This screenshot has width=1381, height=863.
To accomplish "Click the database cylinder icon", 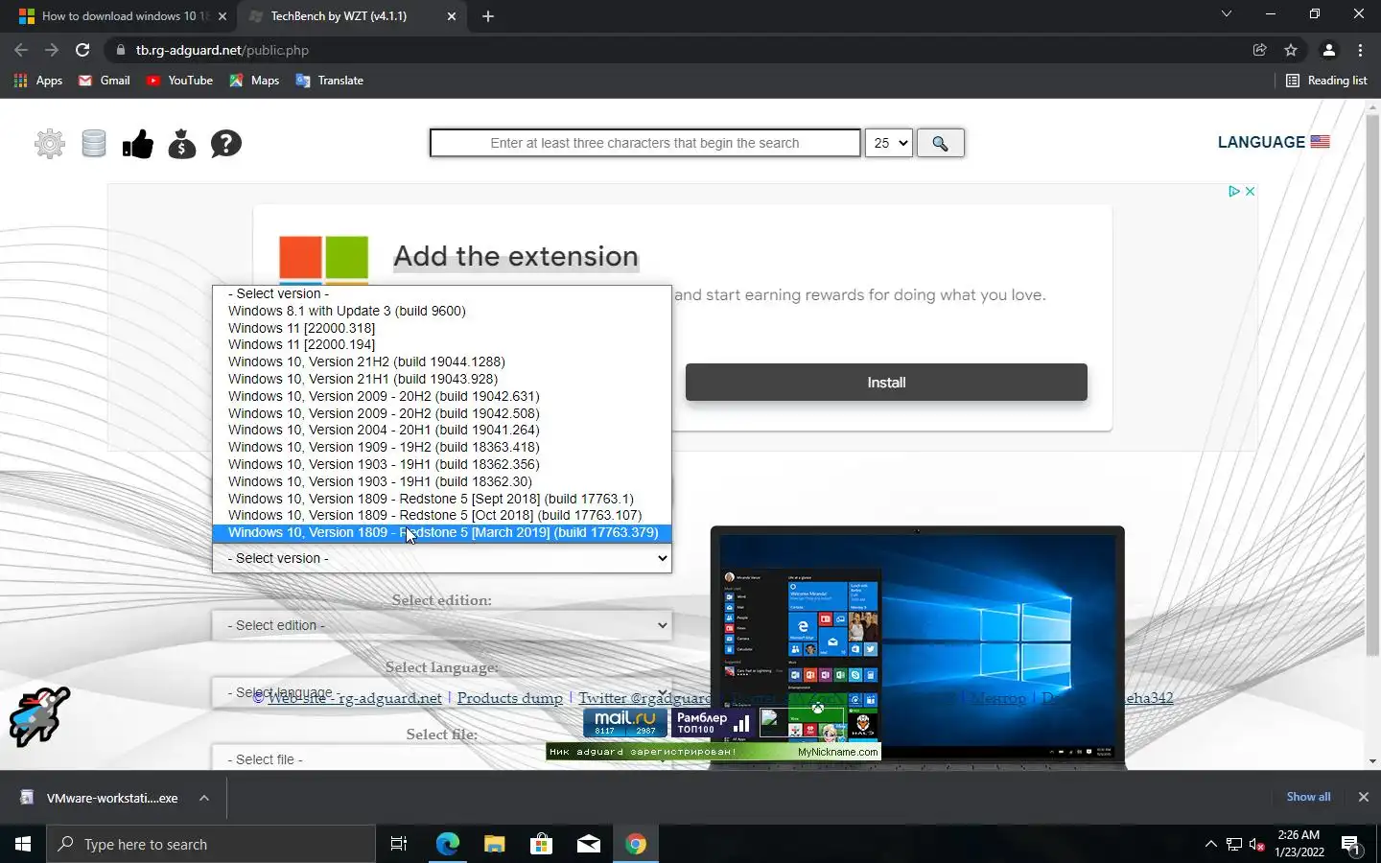I will [x=94, y=144].
